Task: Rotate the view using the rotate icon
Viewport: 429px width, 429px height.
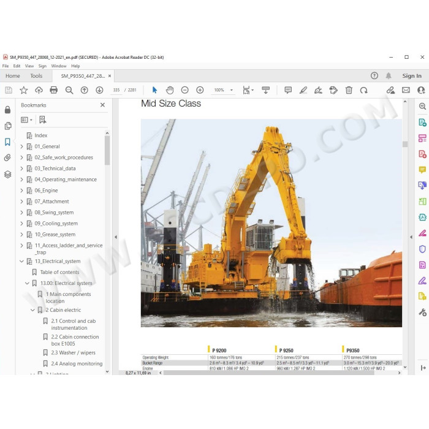Action: [363, 90]
